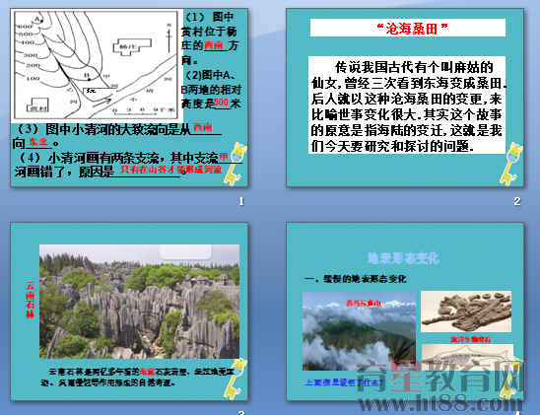Viewport: 540px width, 415px height.
Task: Click the fish fossil image on slide 4
Action: [467, 358]
